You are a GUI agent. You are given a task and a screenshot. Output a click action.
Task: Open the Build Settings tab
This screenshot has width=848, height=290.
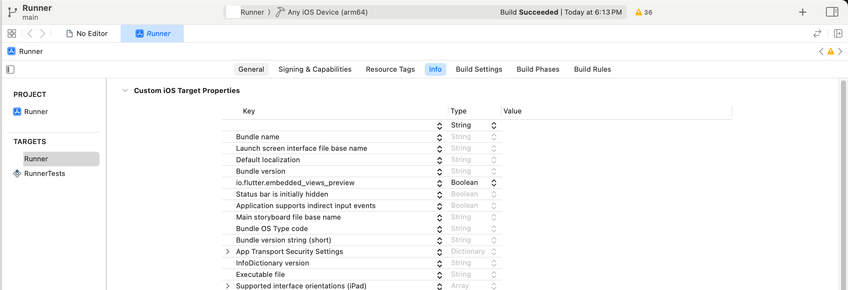point(479,69)
